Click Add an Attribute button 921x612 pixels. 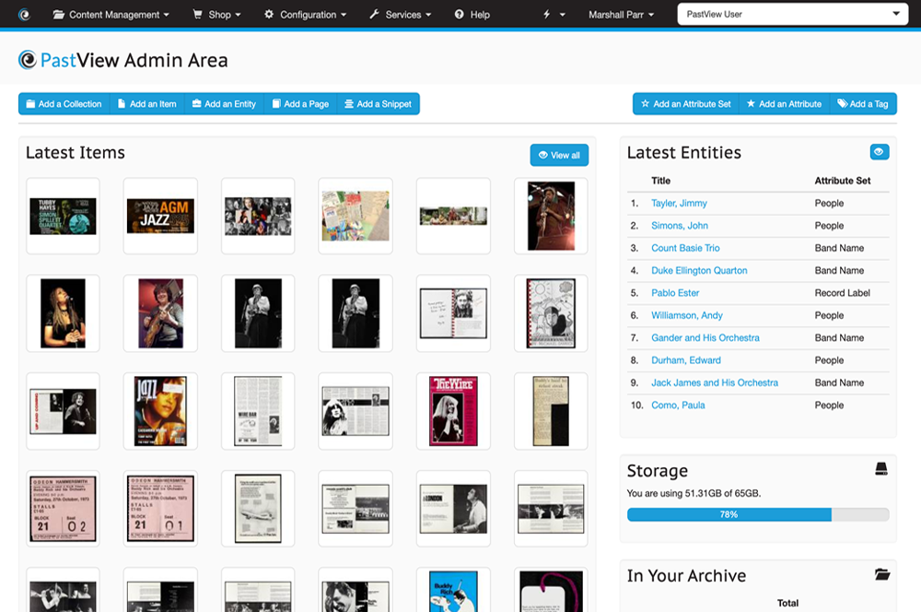click(x=784, y=104)
